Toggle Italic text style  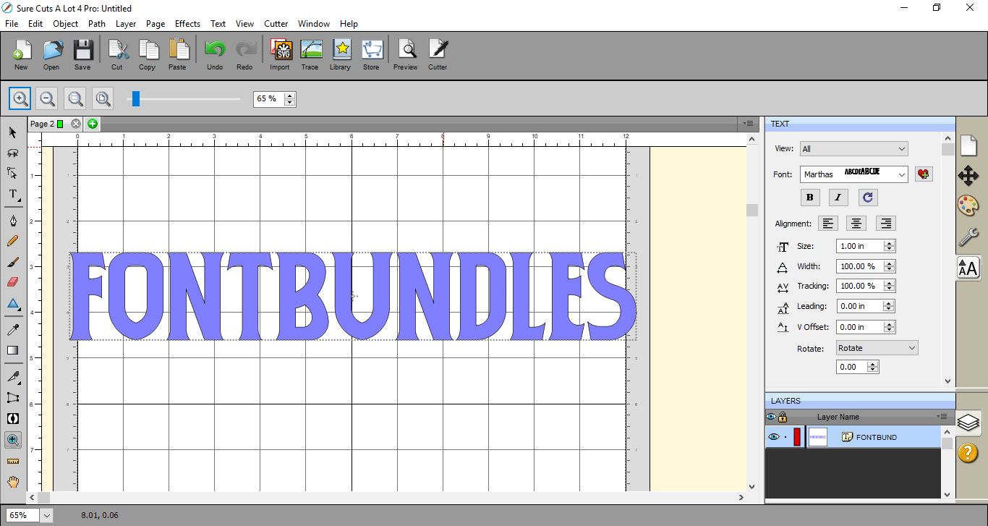click(x=838, y=198)
